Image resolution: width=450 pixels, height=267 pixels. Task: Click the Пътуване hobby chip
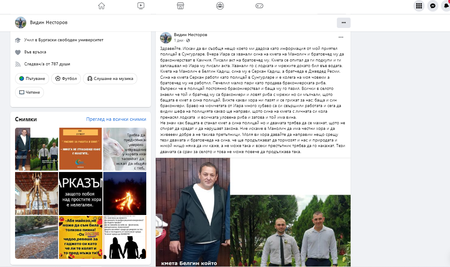[32, 79]
